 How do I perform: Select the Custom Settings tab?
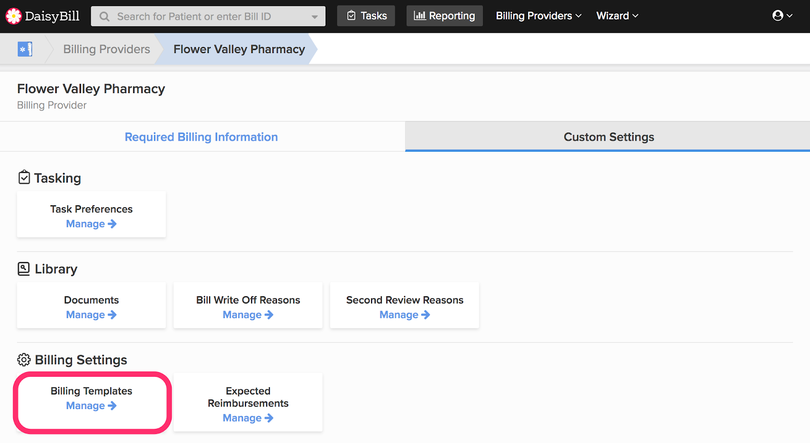[x=609, y=137]
